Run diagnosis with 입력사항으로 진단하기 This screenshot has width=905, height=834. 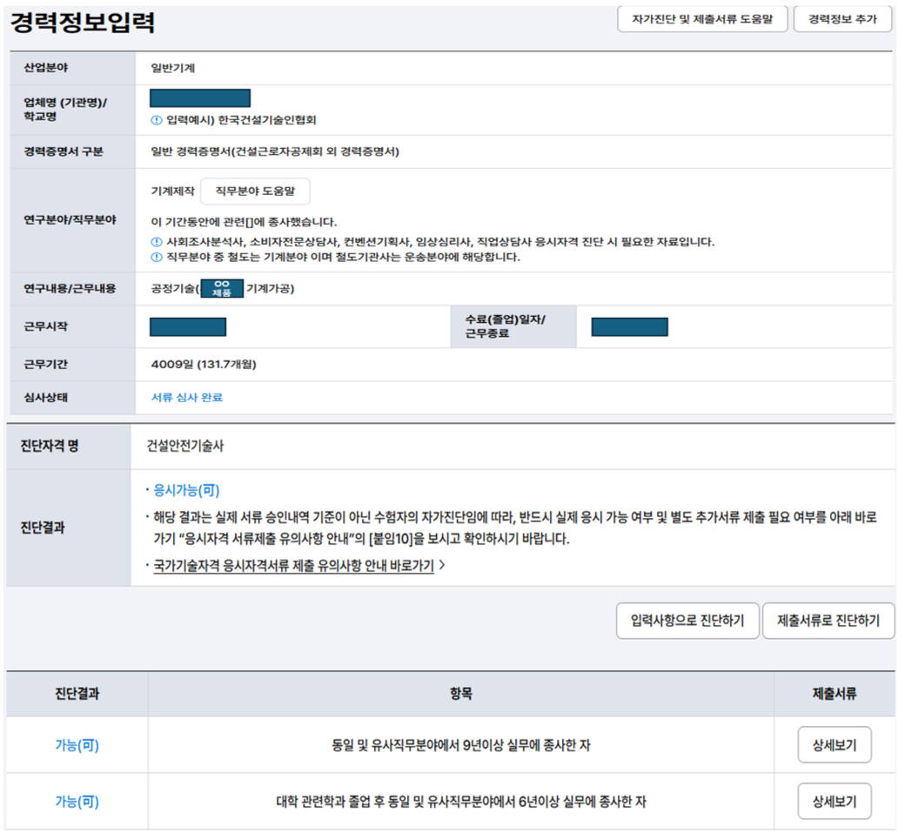coord(687,621)
